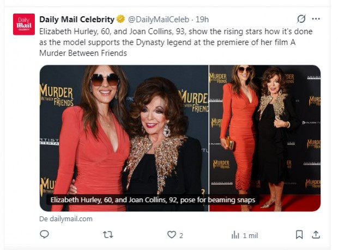This screenshot has height=250, width=338.
Task: Open the dailymail.com source link
Action: click(66, 219)
